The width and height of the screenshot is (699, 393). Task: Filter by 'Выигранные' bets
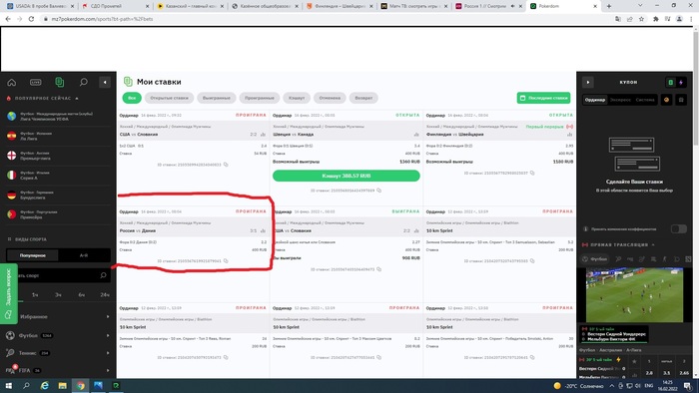coord(217,98)
